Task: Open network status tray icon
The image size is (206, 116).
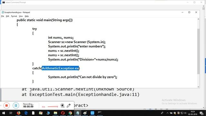Action: click(x=182, y=113)
